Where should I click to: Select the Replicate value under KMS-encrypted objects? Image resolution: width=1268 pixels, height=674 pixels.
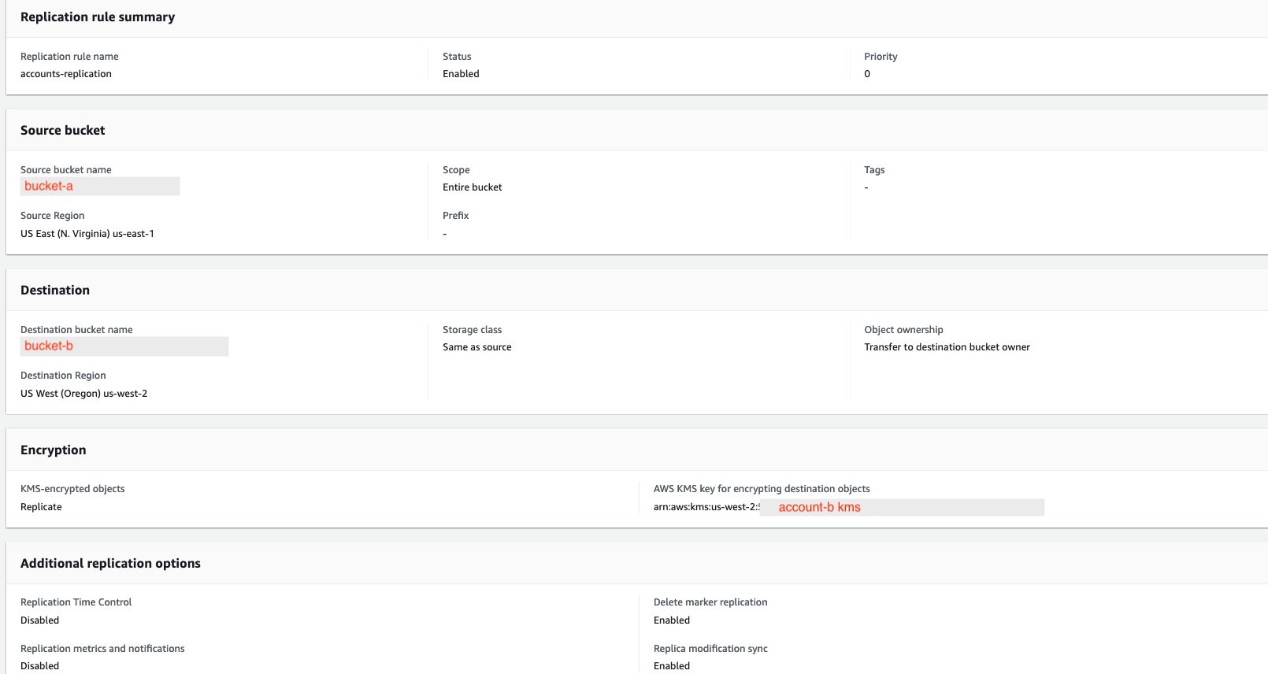coord(41,507)
